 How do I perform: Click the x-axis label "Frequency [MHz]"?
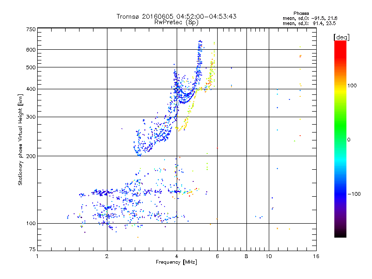[176, 262]
